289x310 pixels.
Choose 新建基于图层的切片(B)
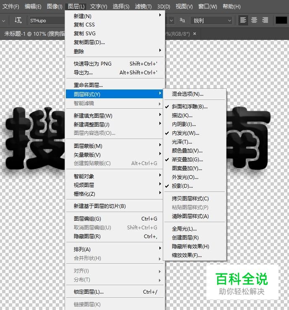115,206
